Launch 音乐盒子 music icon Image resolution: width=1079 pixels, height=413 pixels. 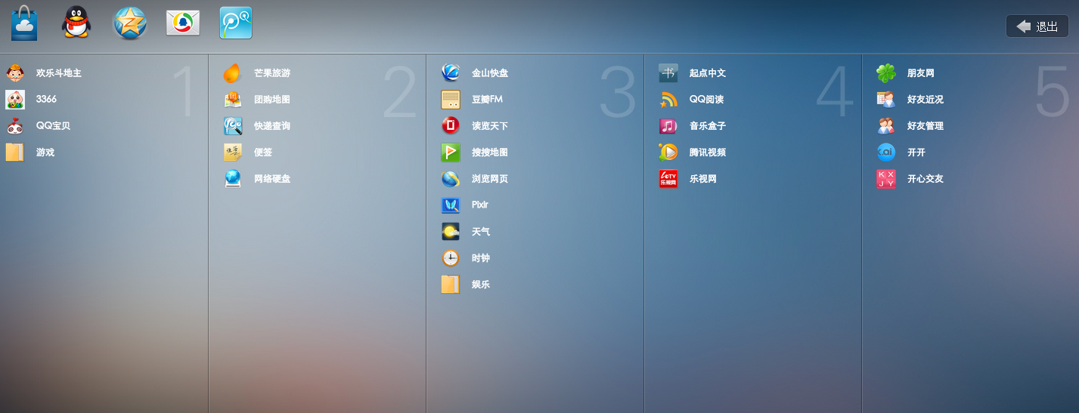coord(668,126)
